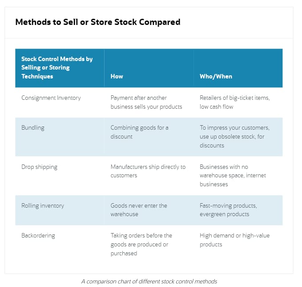Click 'Payment after another business sells' cell

click(x=146, y=102)
